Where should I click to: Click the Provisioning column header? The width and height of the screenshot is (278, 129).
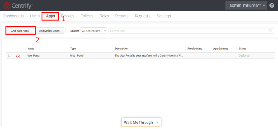(x=195, y=49)
